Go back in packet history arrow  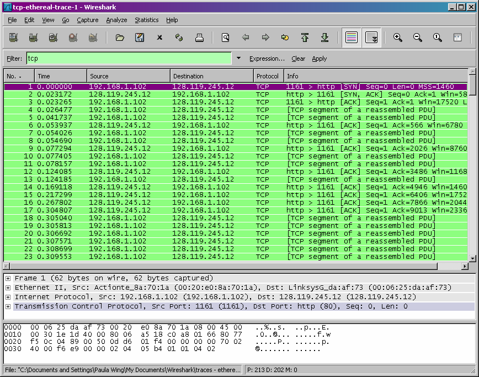pos(246,38)
